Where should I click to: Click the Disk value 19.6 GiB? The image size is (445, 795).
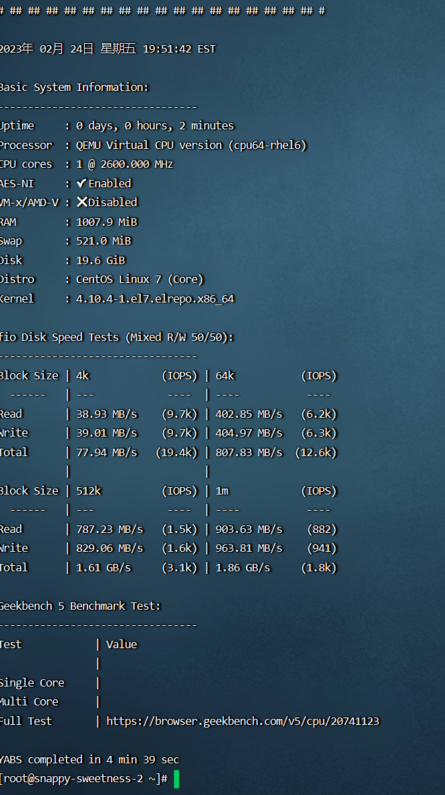click(100, 260)
